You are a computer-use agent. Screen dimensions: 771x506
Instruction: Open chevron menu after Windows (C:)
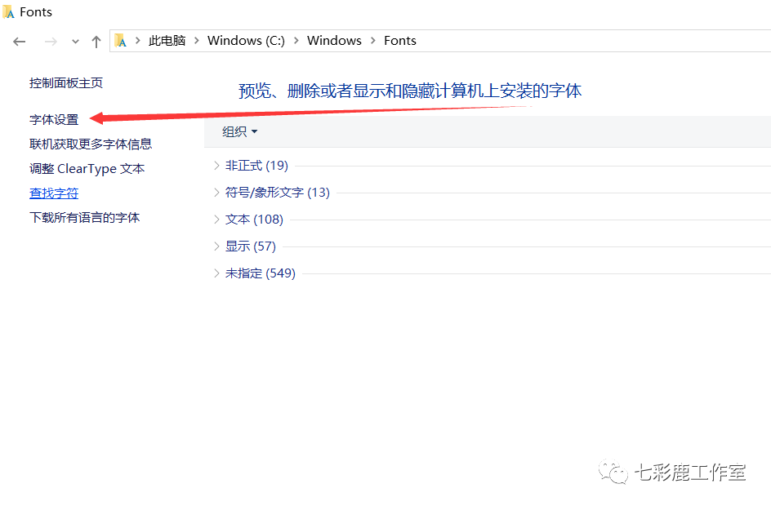click(296, 40)
